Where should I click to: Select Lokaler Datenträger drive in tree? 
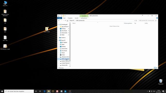[65, 63]
